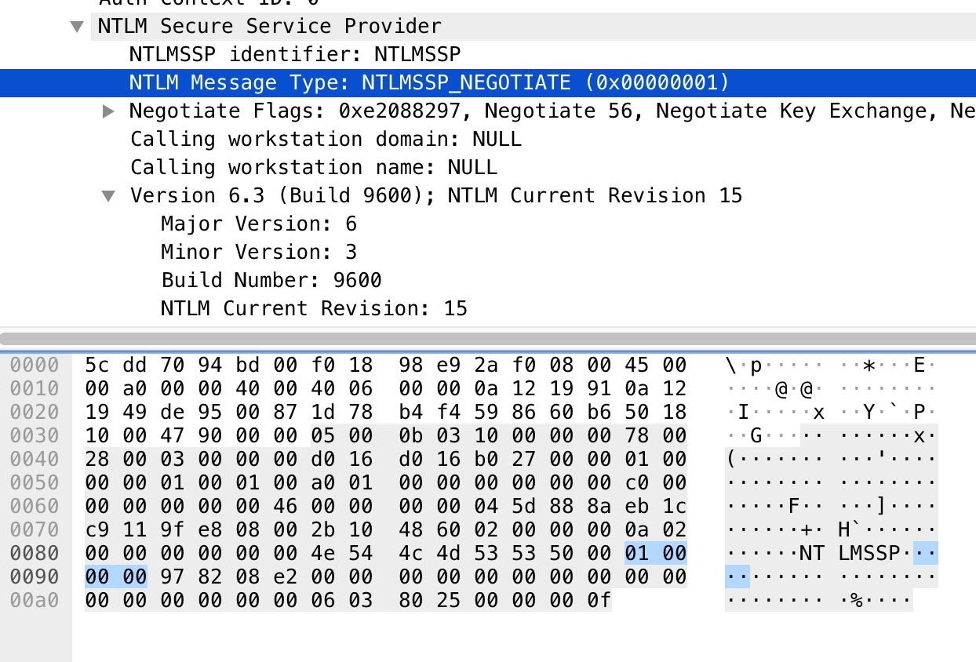Expand the Negotiate Flags entry
976x662 pixels.
coord(109,112)
